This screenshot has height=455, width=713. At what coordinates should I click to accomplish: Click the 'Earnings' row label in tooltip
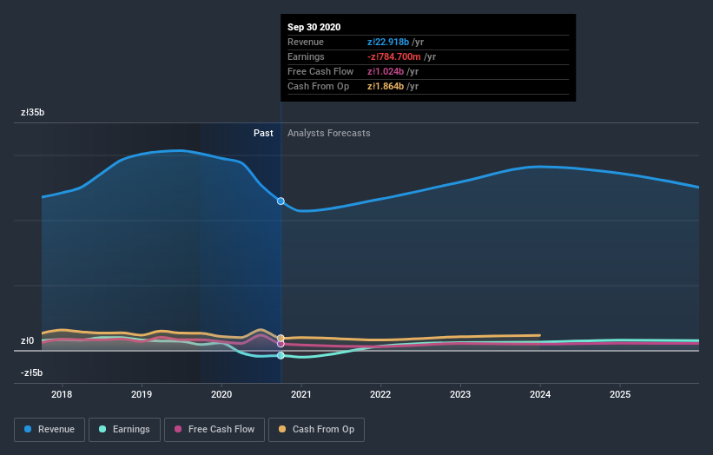[306, 56]
